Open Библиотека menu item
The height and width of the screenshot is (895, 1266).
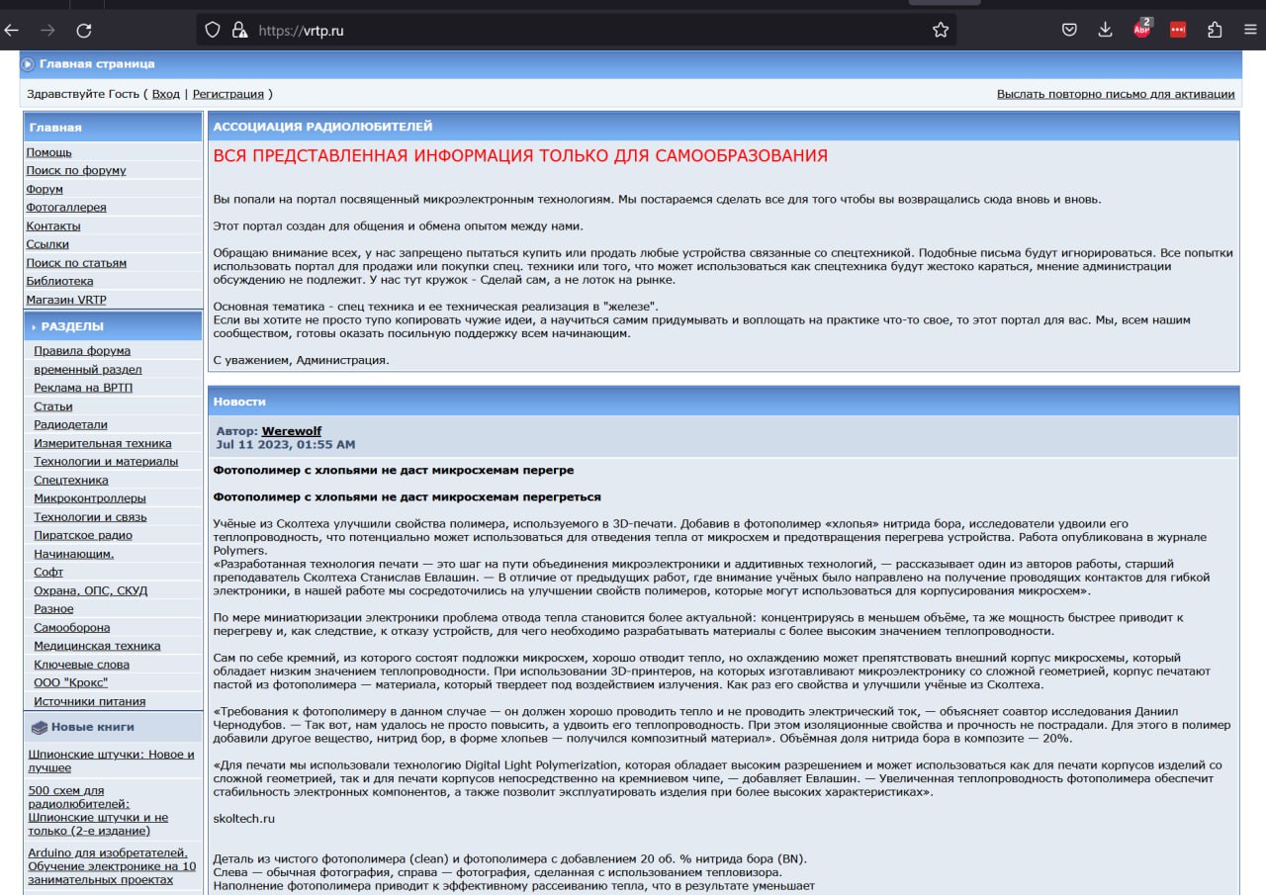[x=60, y=281]
